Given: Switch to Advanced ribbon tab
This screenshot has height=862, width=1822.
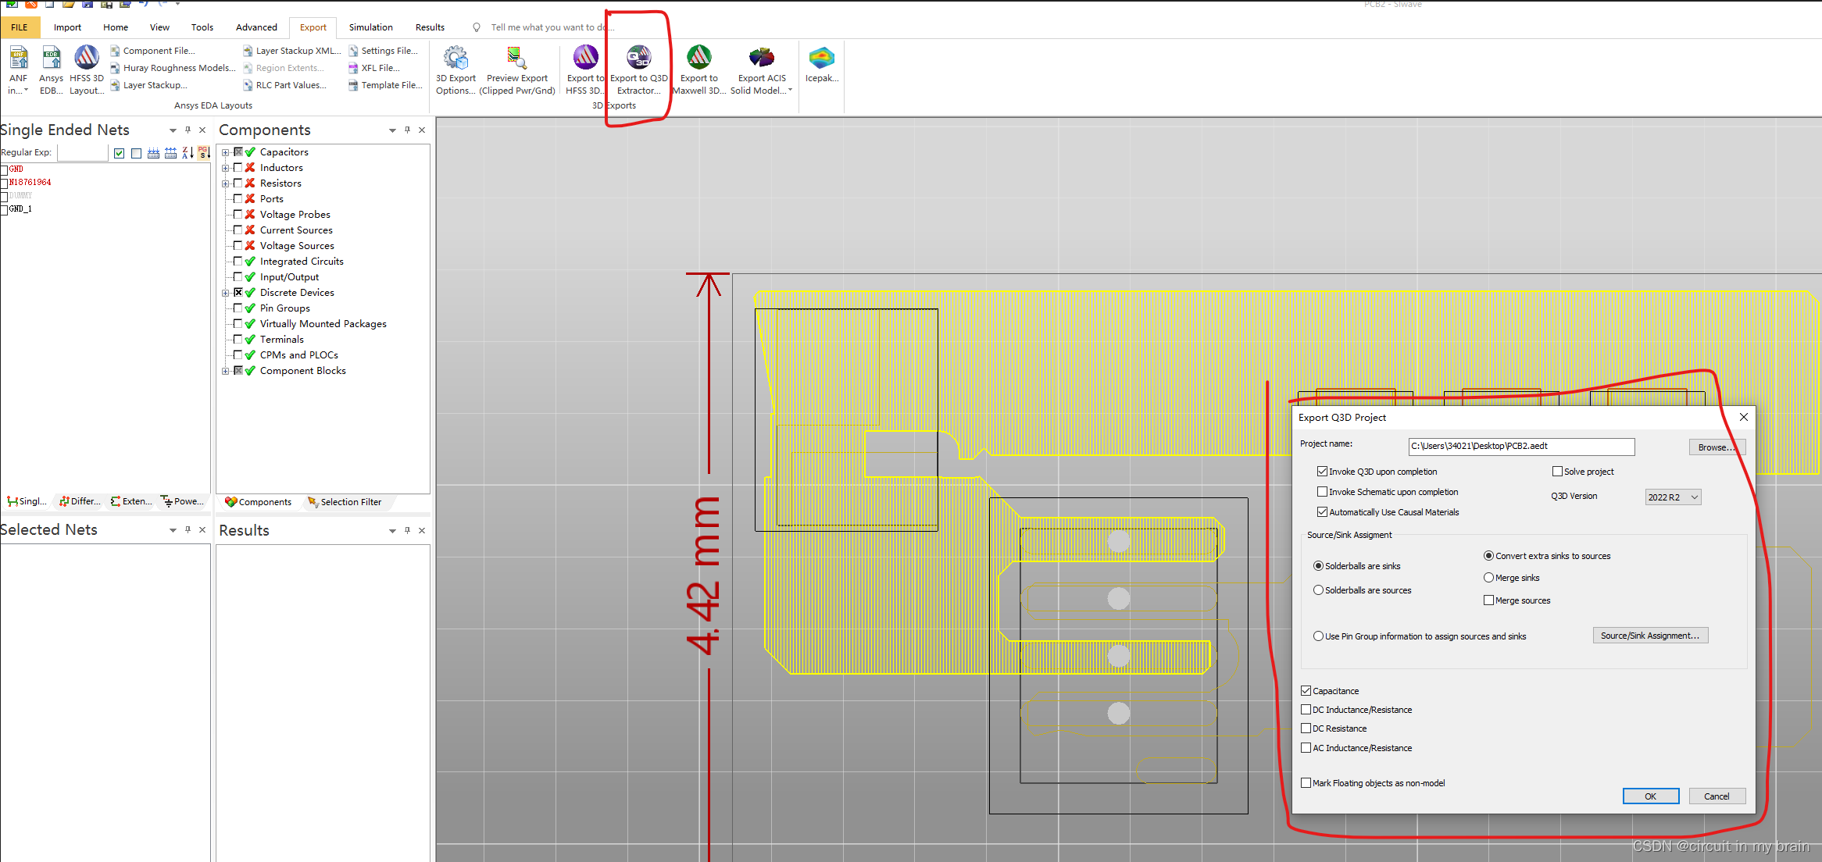Looking at the screenshot, I should coord(256,27).
